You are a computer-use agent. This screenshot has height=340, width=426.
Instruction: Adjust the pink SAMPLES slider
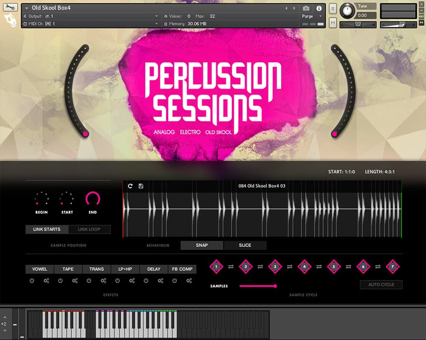275,286
